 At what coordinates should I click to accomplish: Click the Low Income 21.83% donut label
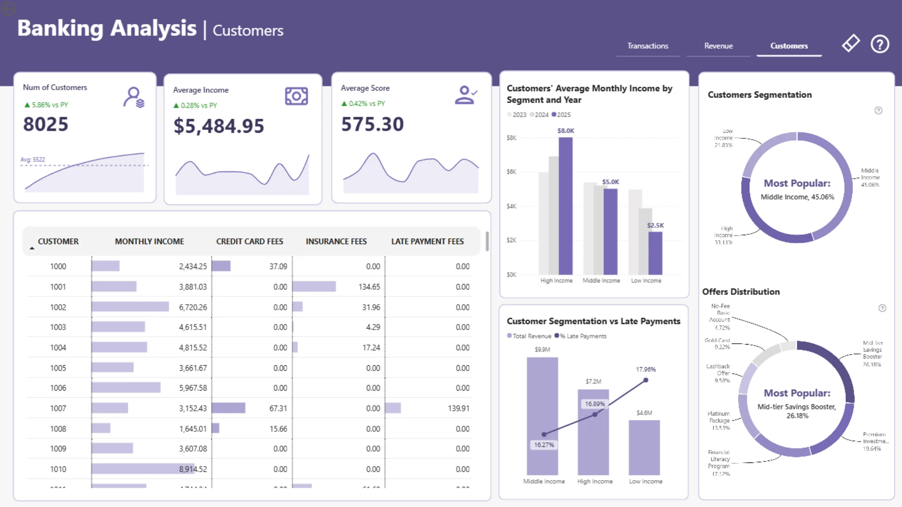click(723, 138)
